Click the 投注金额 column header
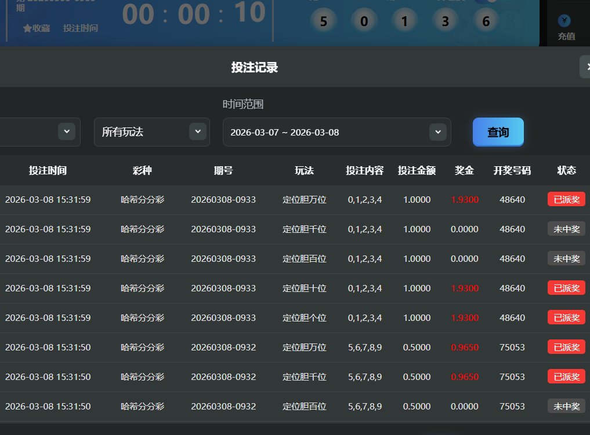The height and width of the screenshot is (435, 590). (x=417, y=170)
